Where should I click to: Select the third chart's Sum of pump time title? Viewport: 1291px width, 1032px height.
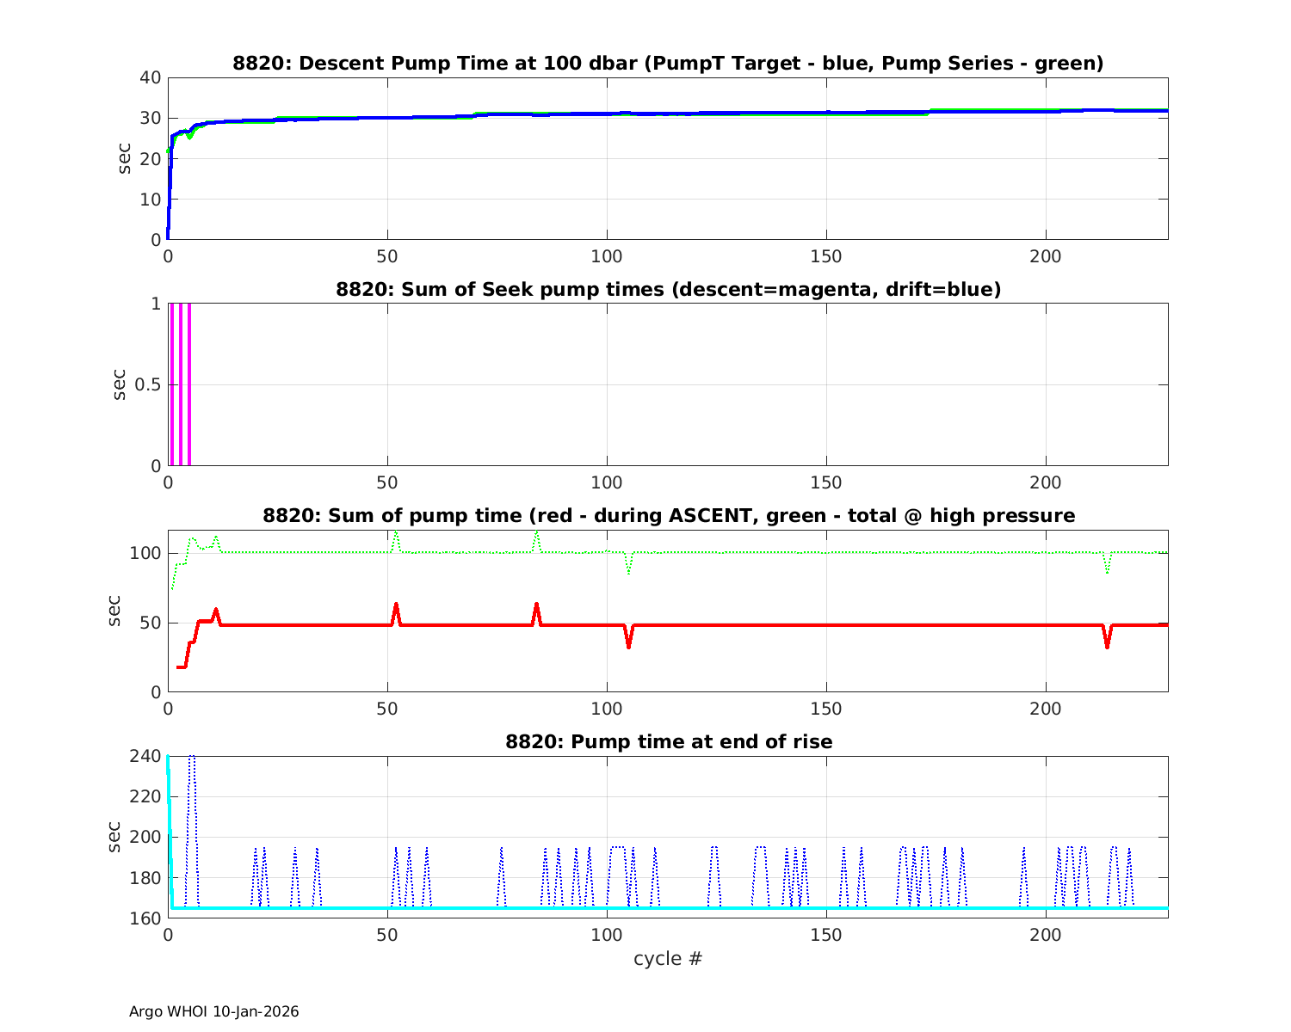[668, 516]
